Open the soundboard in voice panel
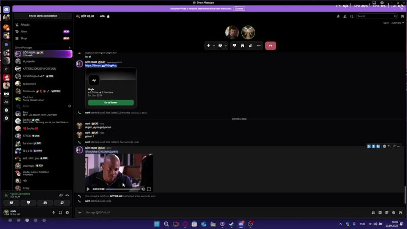Viewport: 407px width, 229px height. 62,203
